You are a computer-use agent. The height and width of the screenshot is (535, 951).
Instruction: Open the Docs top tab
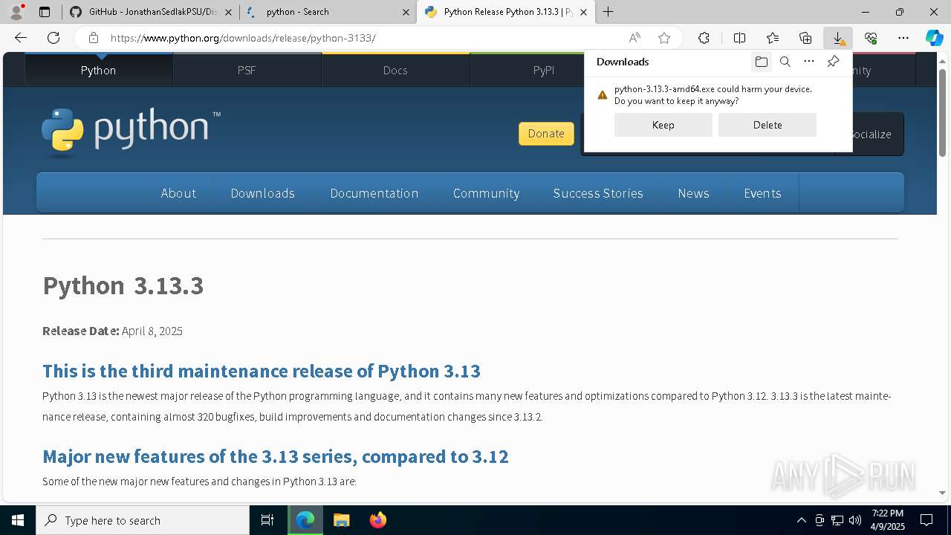click(395, 70)
